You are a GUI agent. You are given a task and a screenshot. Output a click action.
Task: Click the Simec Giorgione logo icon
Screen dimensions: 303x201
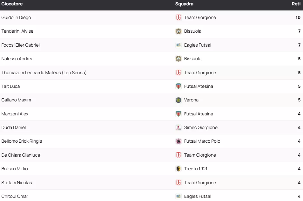click(178, 127)
